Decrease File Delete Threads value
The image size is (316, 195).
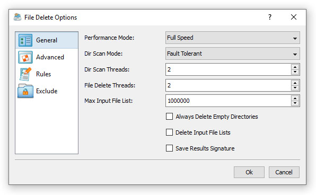tap(295, 88)
